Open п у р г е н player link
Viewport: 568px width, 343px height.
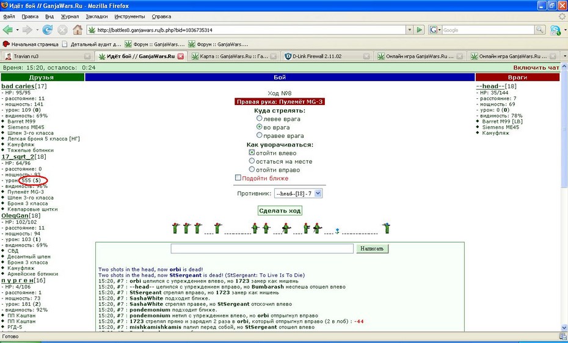pos(18,280)
